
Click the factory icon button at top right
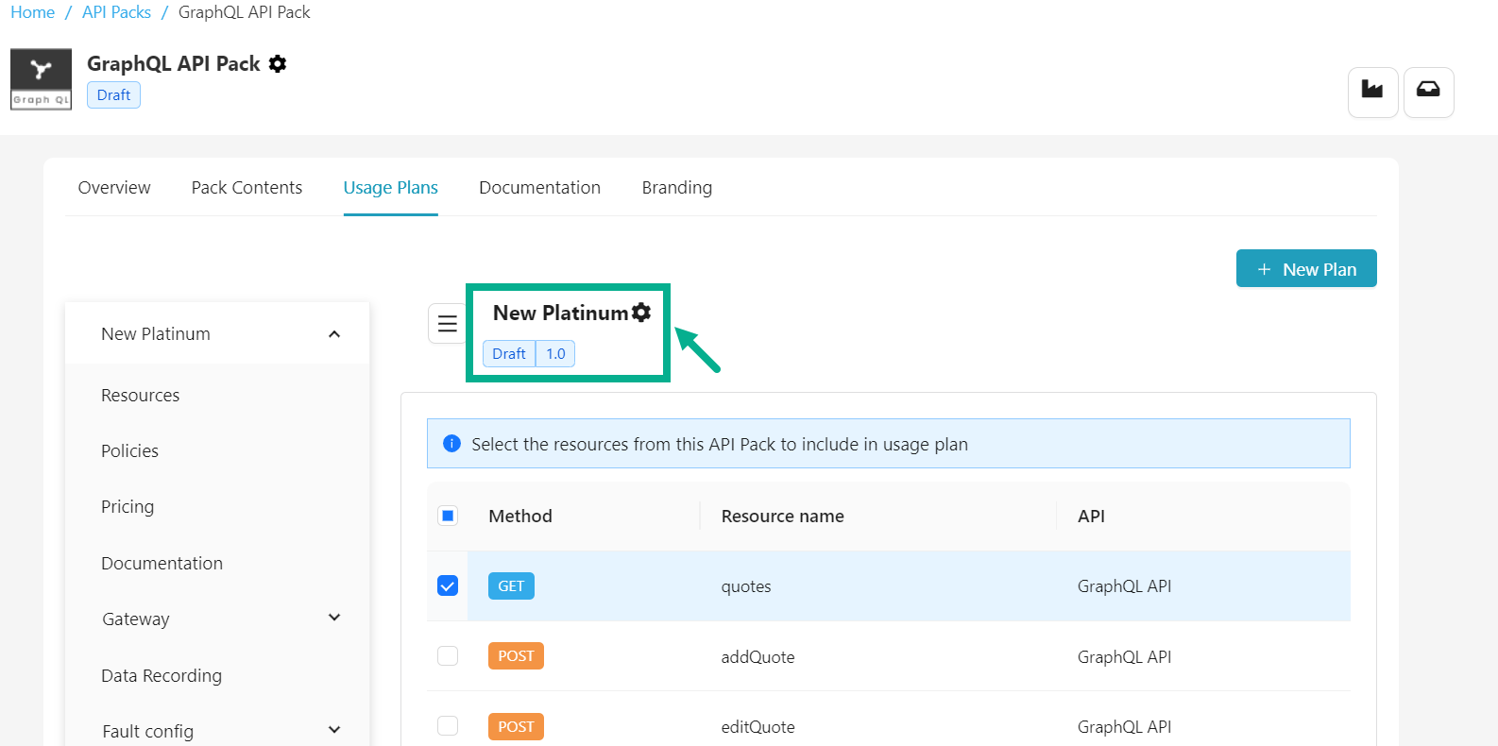pos(1371,92)
